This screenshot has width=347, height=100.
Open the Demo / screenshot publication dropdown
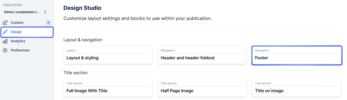25,12
